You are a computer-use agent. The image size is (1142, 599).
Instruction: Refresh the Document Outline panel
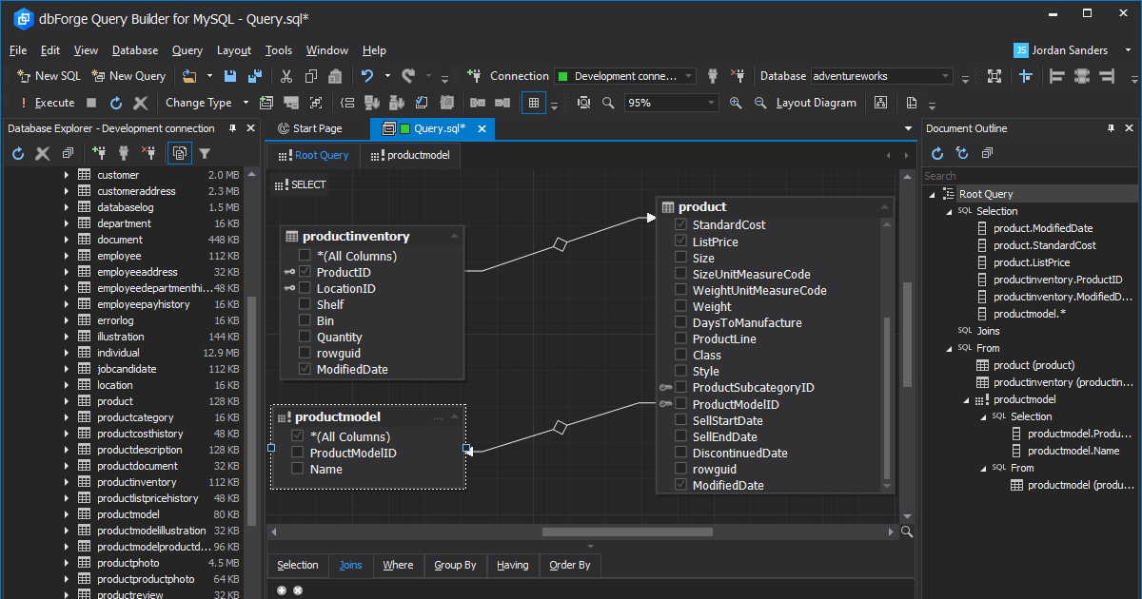coord(937,153)
